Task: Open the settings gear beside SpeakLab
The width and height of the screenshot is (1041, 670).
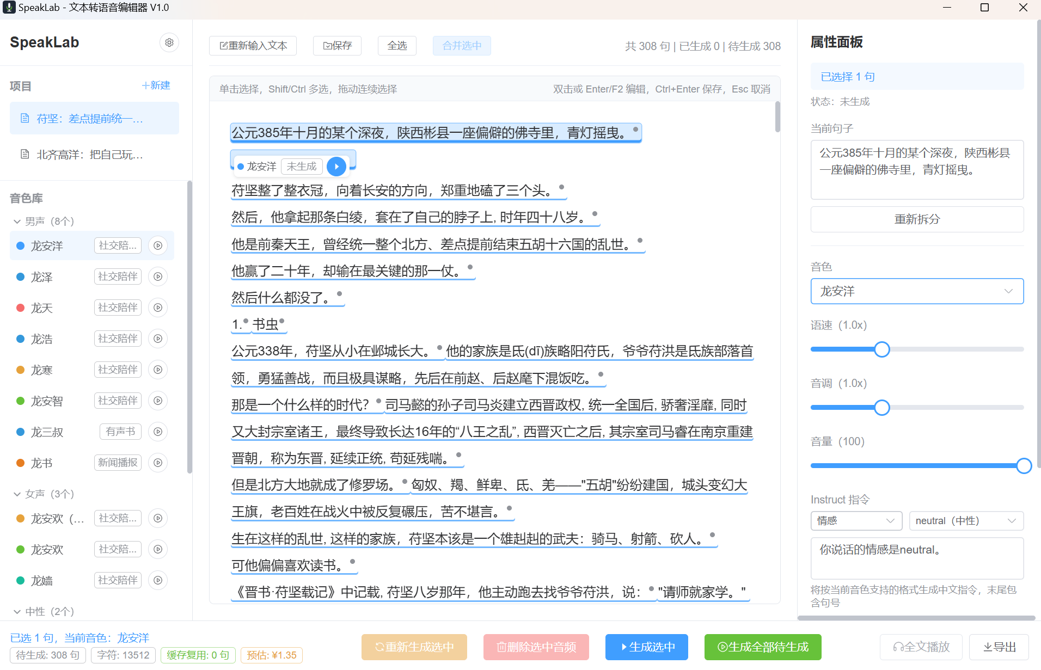Action: click(169, 42)
